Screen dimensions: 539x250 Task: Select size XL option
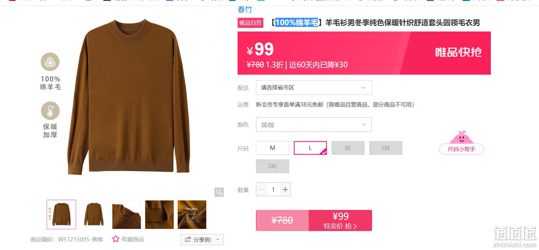348,148
